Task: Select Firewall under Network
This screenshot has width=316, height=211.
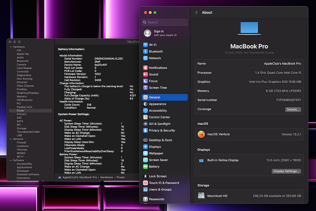Action: [x=21, y=143]
